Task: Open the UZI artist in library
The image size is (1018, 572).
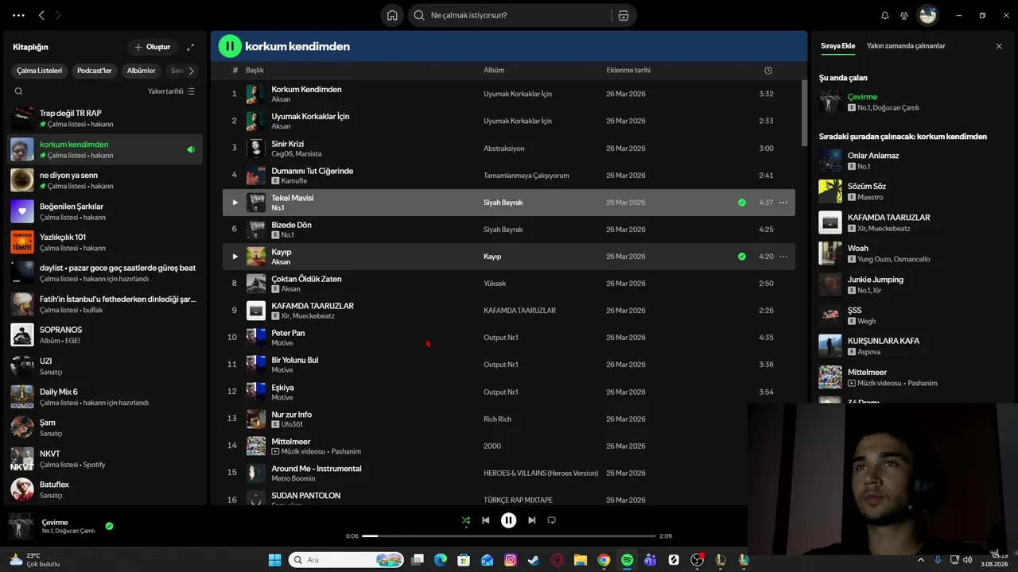Action: point(105,366)
